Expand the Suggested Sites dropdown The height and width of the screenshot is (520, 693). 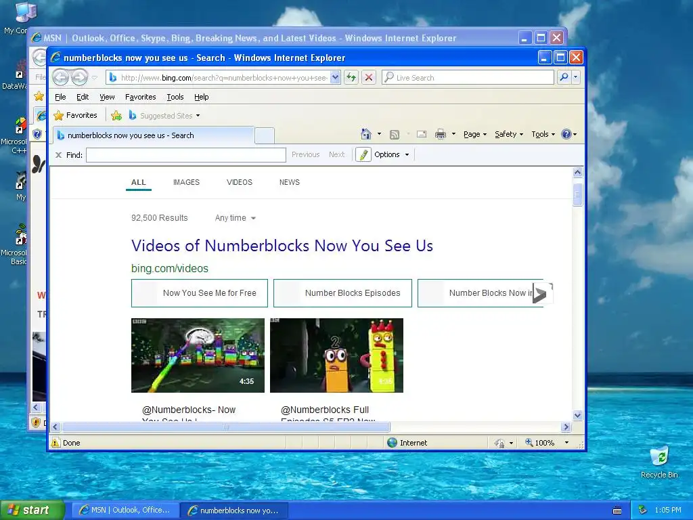[x=198, y=116]
